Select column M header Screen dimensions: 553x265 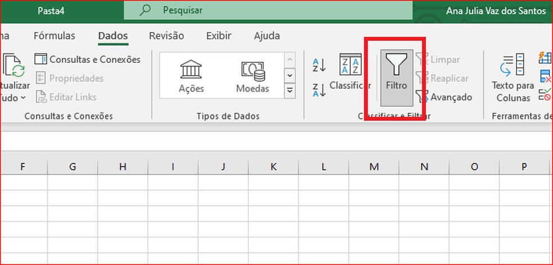[374, 167]
